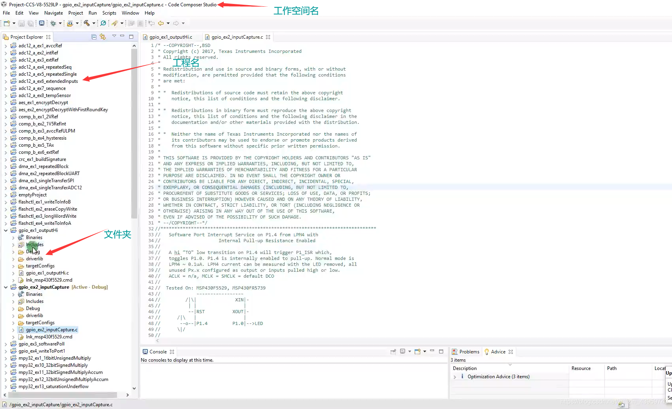Collapse All in Project Explorer
Viewport: 672px width, 409px height.
pos(94,37)
